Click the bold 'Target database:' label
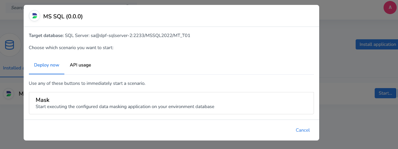This screenshot has height=149, width=398. click(46, 35)
